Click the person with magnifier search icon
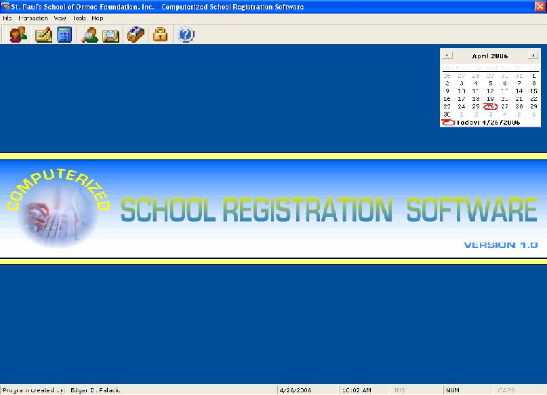547x395 pixels. pyautogui.click(x=89, y=35)
